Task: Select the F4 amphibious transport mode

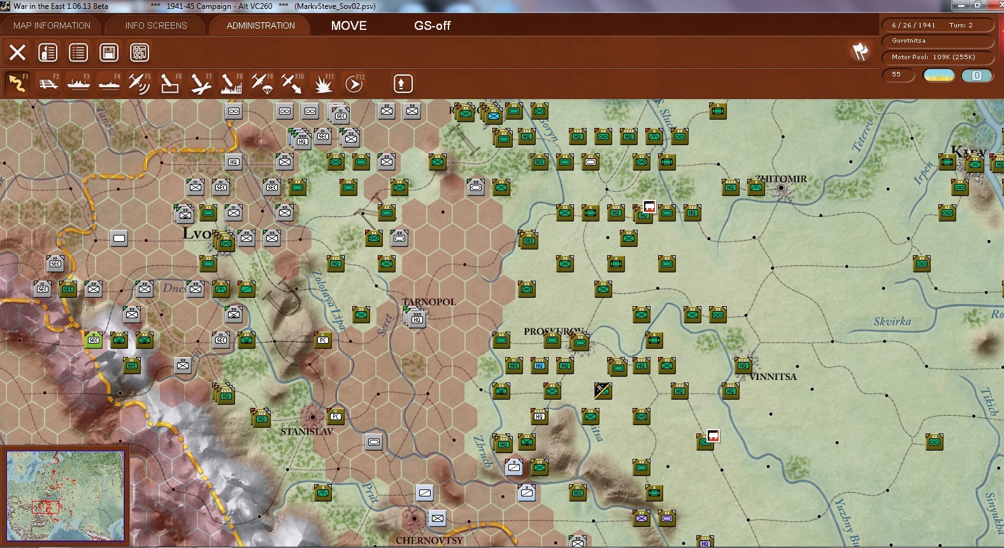Action: coord(109,83)
